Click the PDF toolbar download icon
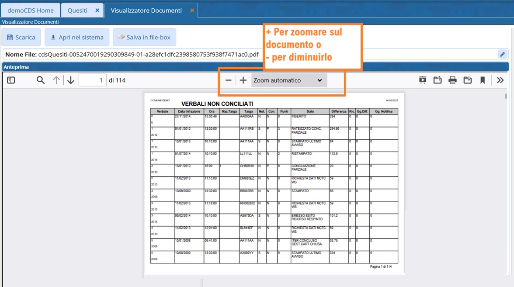 (x=468, y=80)
